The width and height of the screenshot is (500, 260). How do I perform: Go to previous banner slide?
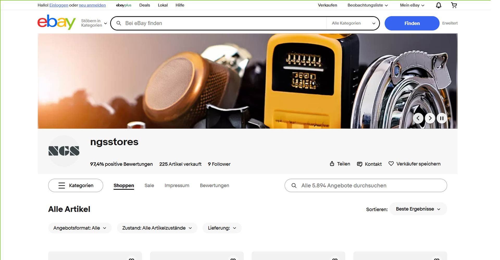point(418,118)
